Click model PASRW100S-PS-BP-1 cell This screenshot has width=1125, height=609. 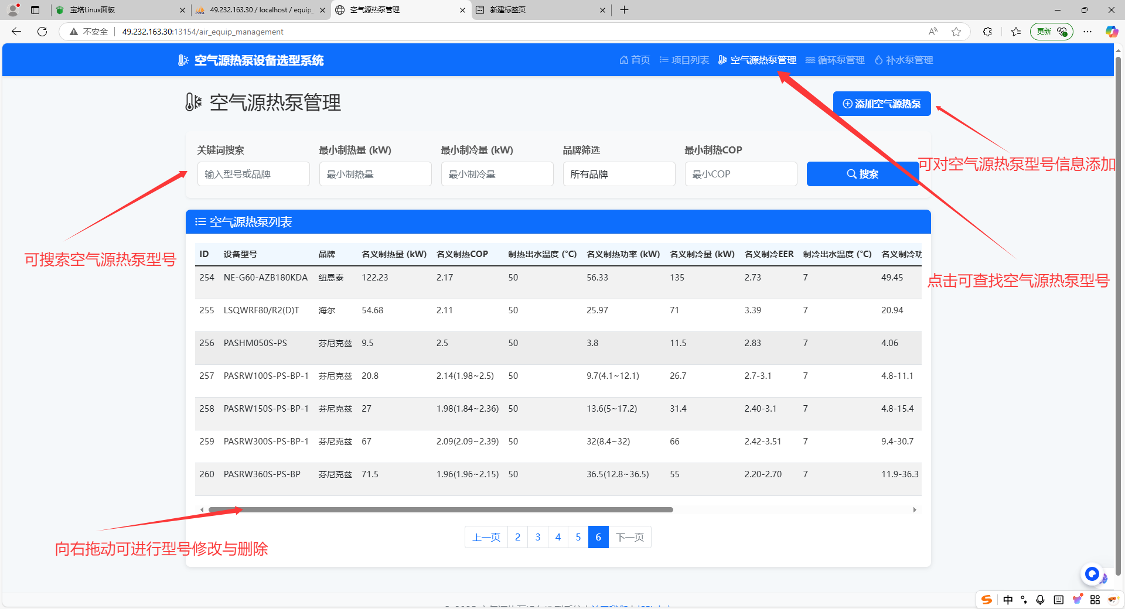[266, 376]
